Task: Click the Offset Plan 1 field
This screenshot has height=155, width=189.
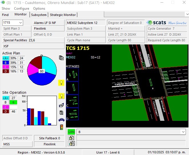Action: pyautogui.click(x=17, y=34)
